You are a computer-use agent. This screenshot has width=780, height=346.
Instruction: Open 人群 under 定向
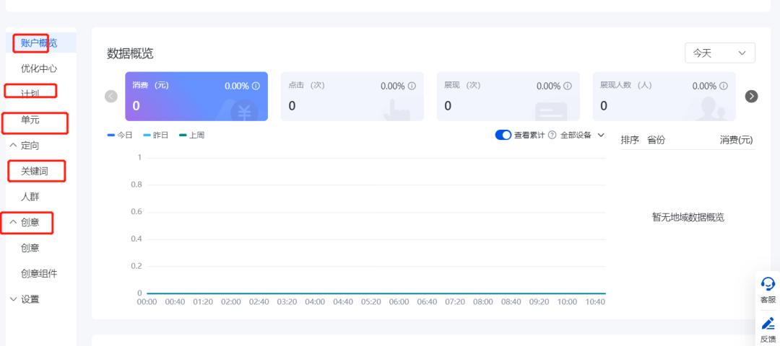[30, 197]
